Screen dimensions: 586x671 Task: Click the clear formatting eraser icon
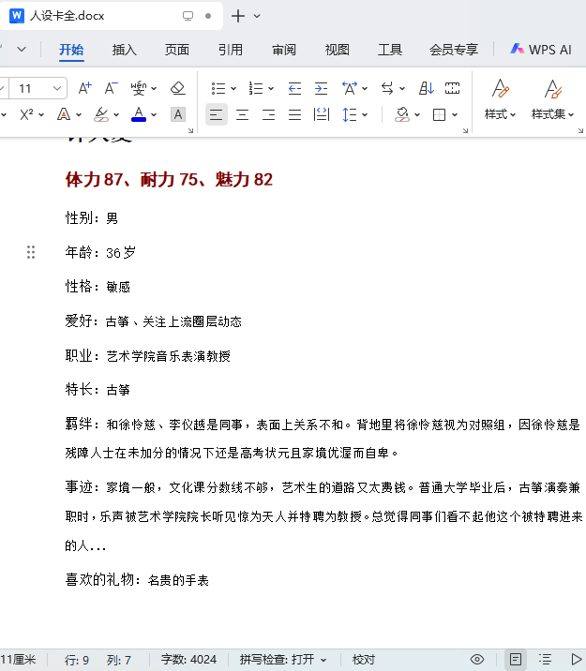tap(177, 88)
